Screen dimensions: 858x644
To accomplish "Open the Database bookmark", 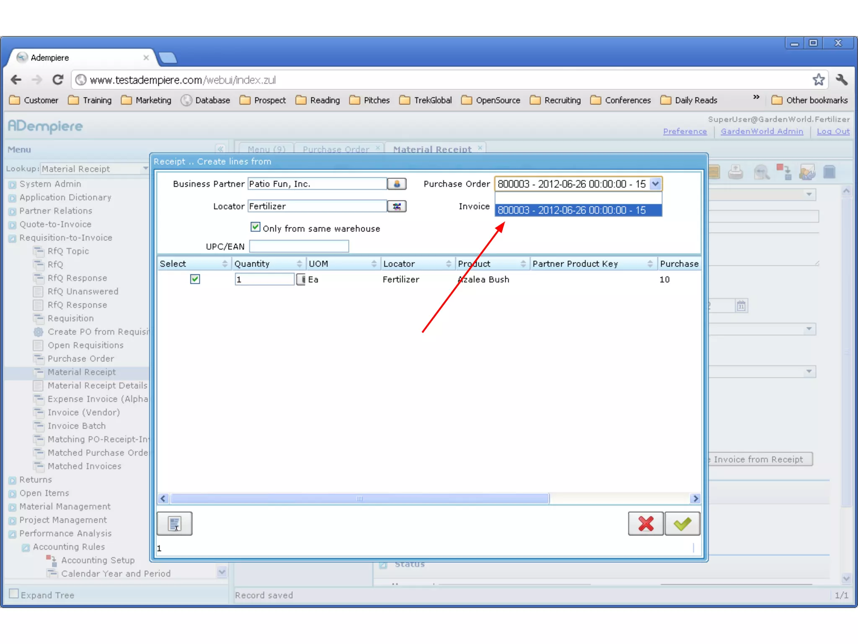I will click(205, 100).
